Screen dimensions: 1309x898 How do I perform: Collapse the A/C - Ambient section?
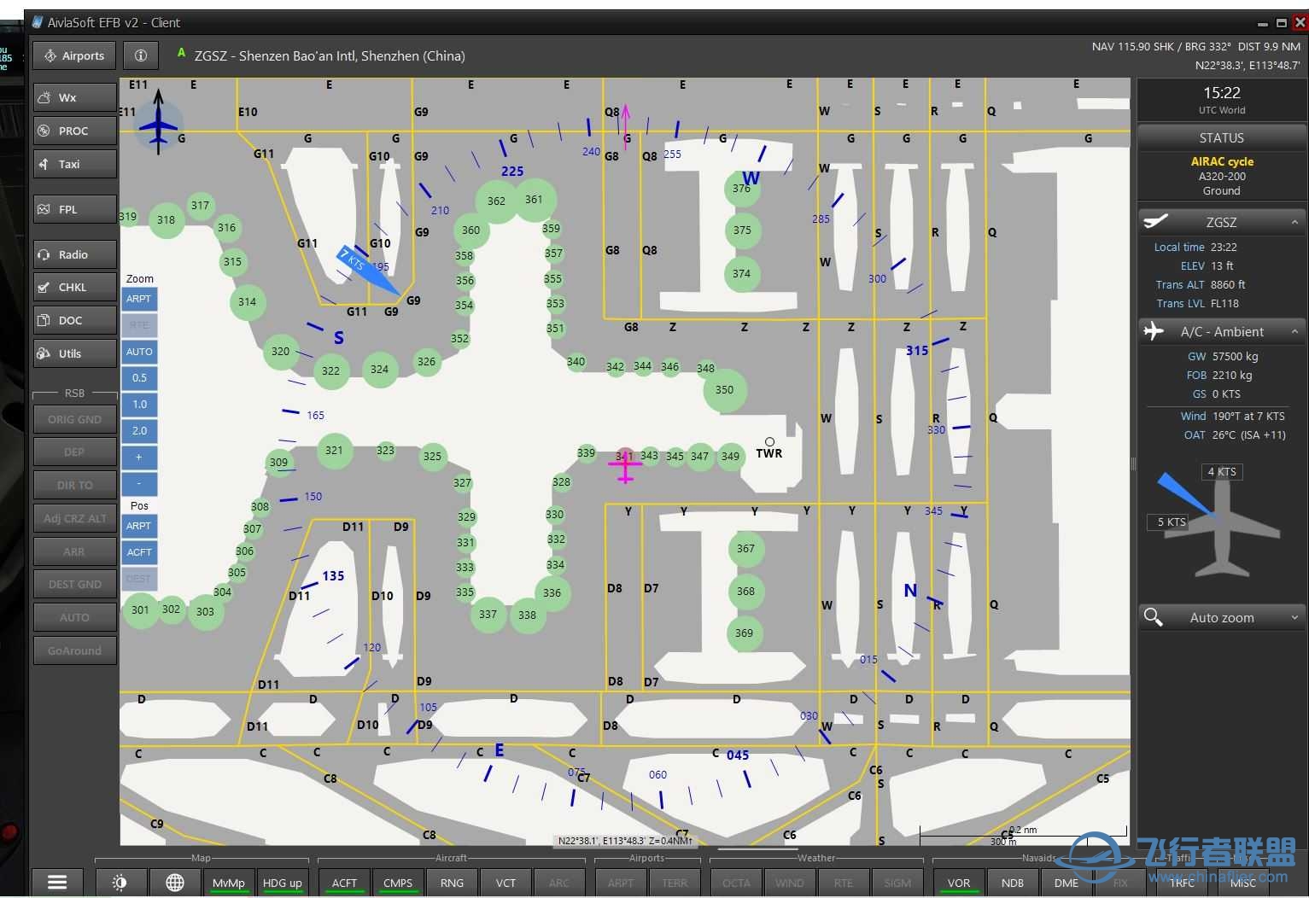click(x=1295, y=331)
